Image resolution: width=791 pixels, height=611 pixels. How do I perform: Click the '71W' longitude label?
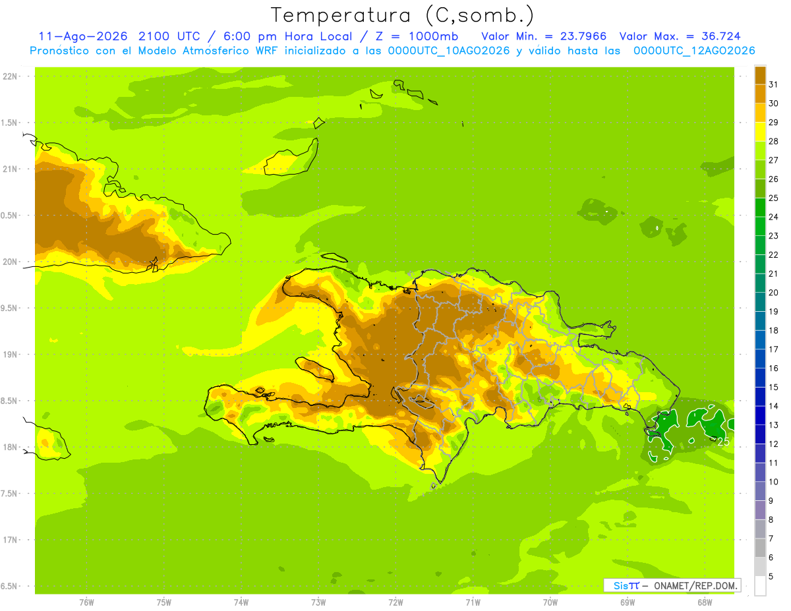click(473, 602)
